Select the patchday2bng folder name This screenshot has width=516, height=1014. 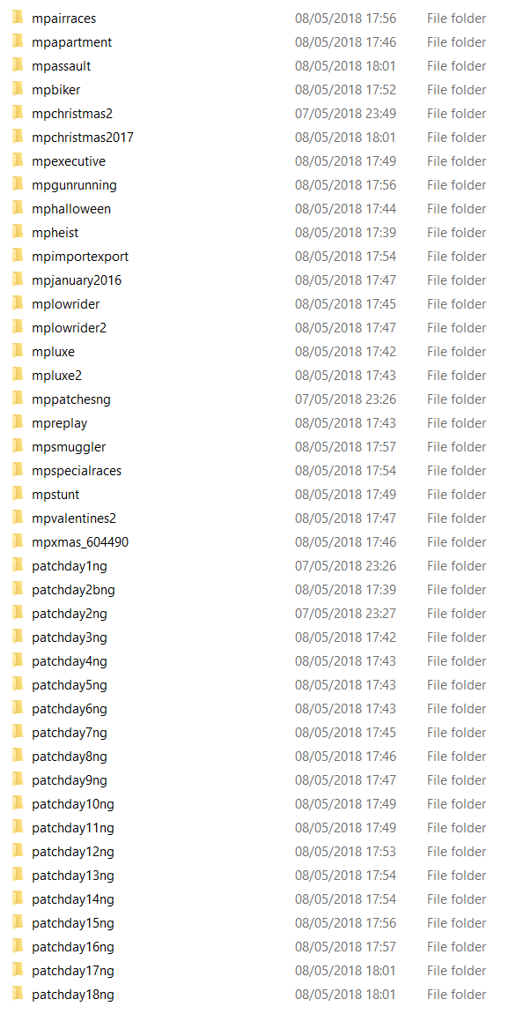tap(74, 589)
